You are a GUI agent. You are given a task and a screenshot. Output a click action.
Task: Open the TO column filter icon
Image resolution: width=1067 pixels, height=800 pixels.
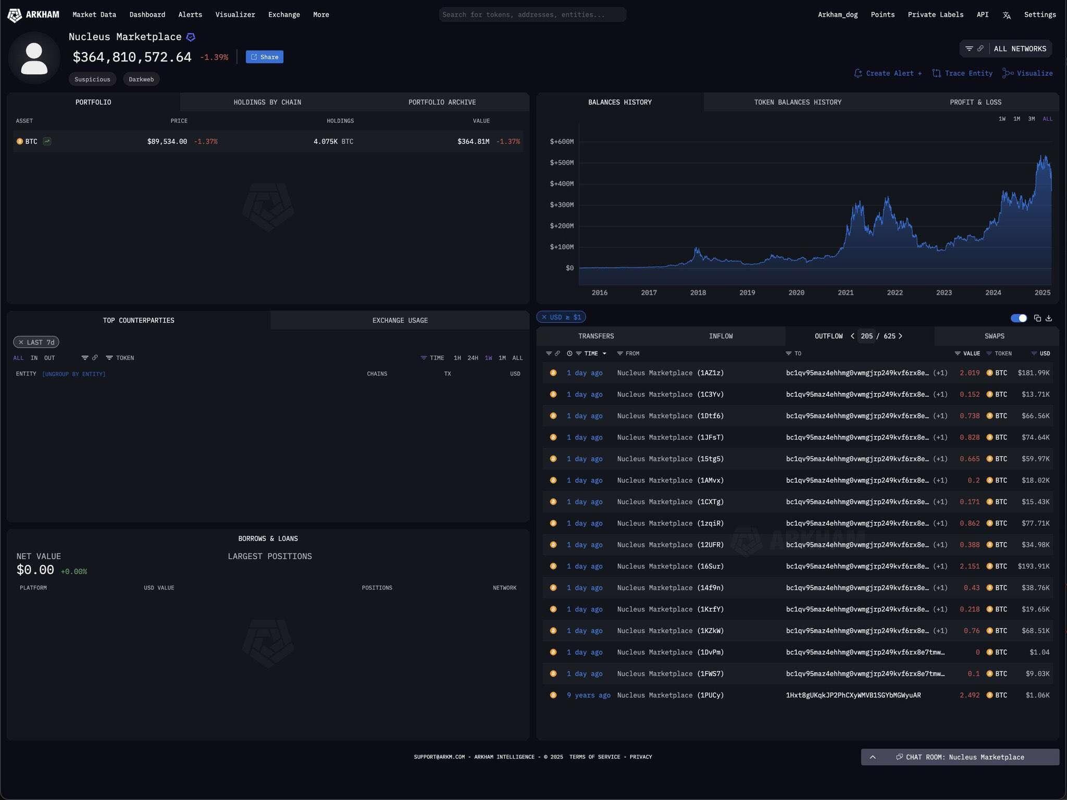(x=789, y=354)
